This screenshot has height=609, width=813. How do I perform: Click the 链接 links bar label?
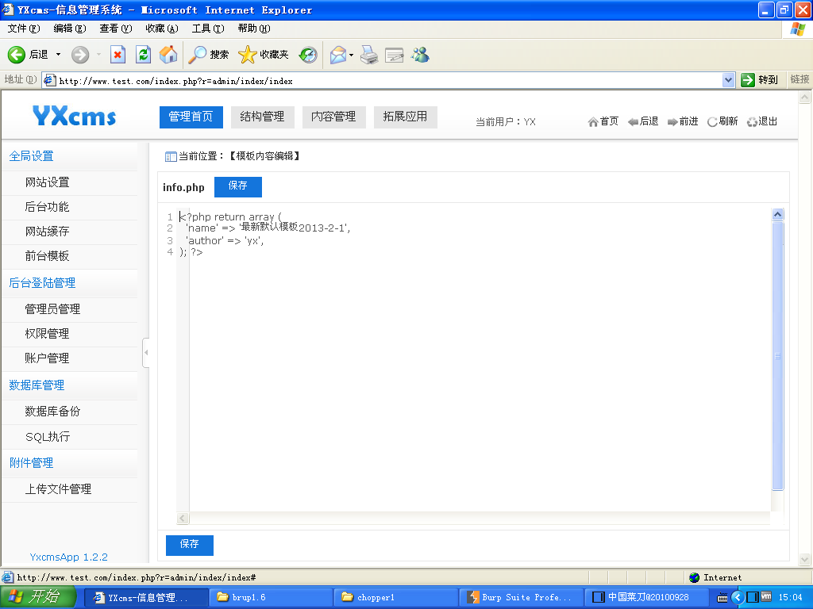click(x=800, y=80)
